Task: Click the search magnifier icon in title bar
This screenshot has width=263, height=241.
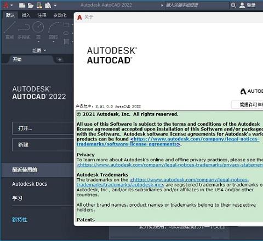Action: [x=233, y=5]
